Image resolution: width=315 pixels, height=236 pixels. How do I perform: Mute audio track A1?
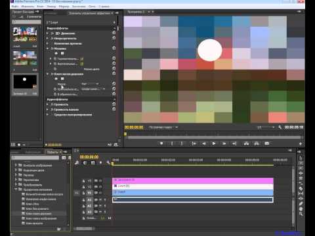100,200
